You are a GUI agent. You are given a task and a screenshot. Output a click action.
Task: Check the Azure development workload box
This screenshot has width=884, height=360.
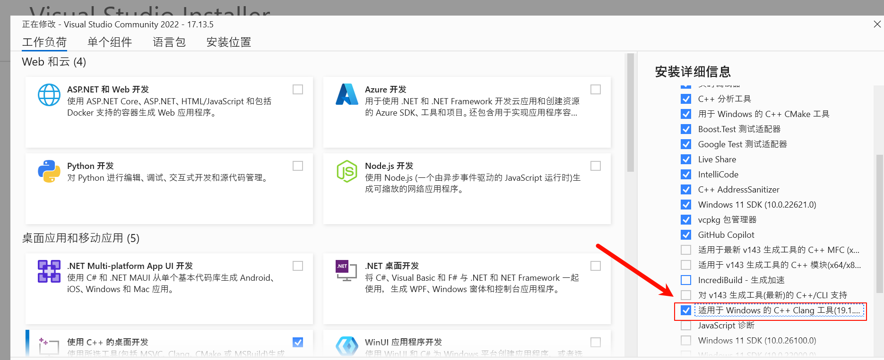(x=596, y=90)
